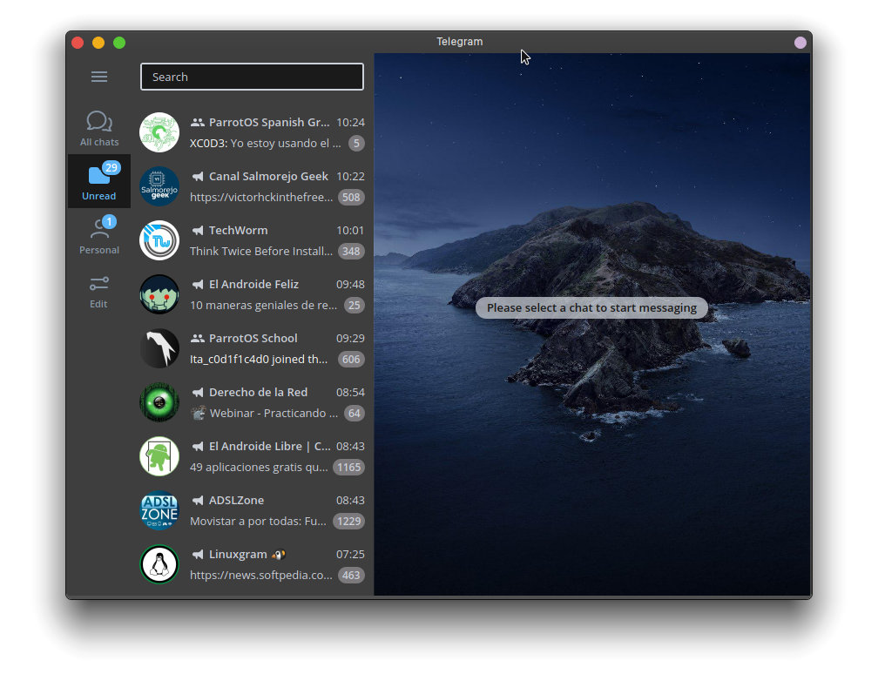
Task: Select the TechWorm chat title
Action: point(238,230)
